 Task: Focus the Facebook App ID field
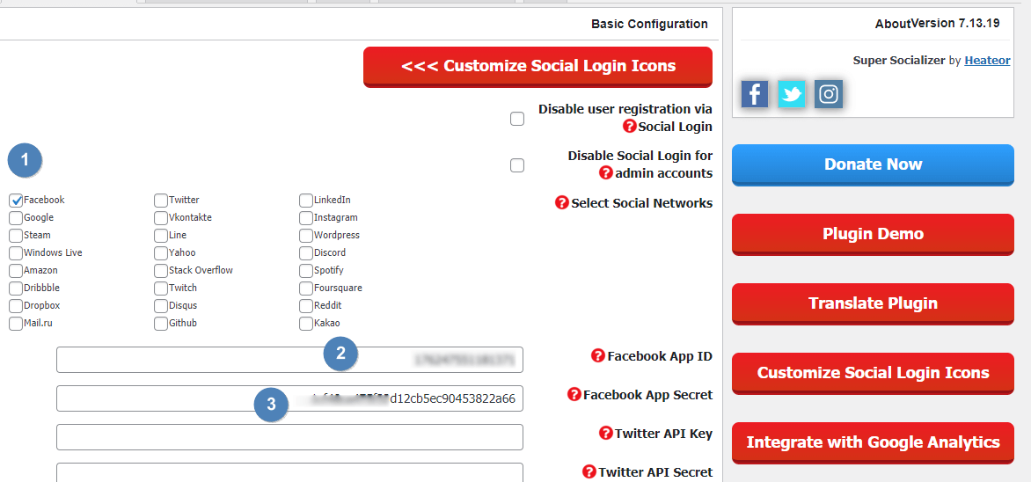(290, 360)
